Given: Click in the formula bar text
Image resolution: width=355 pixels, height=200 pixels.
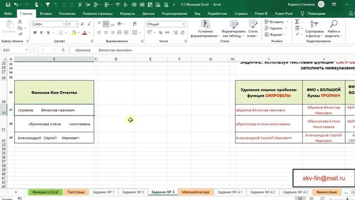Looking at the screenshot, I should coord(104,50).
